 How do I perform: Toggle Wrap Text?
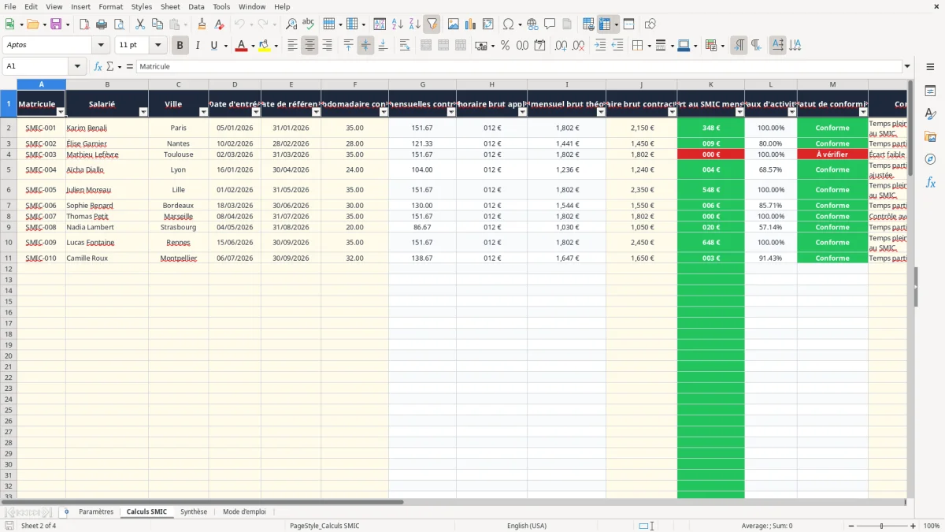[x=405, y=46]
